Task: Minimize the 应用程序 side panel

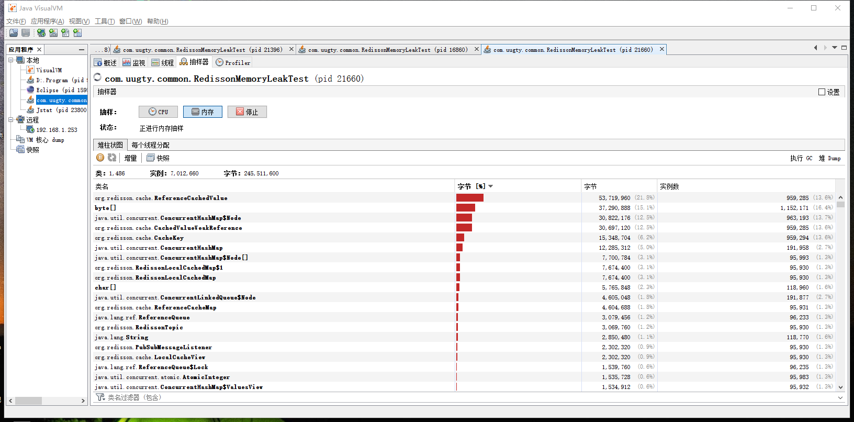Action: (82, 49)
